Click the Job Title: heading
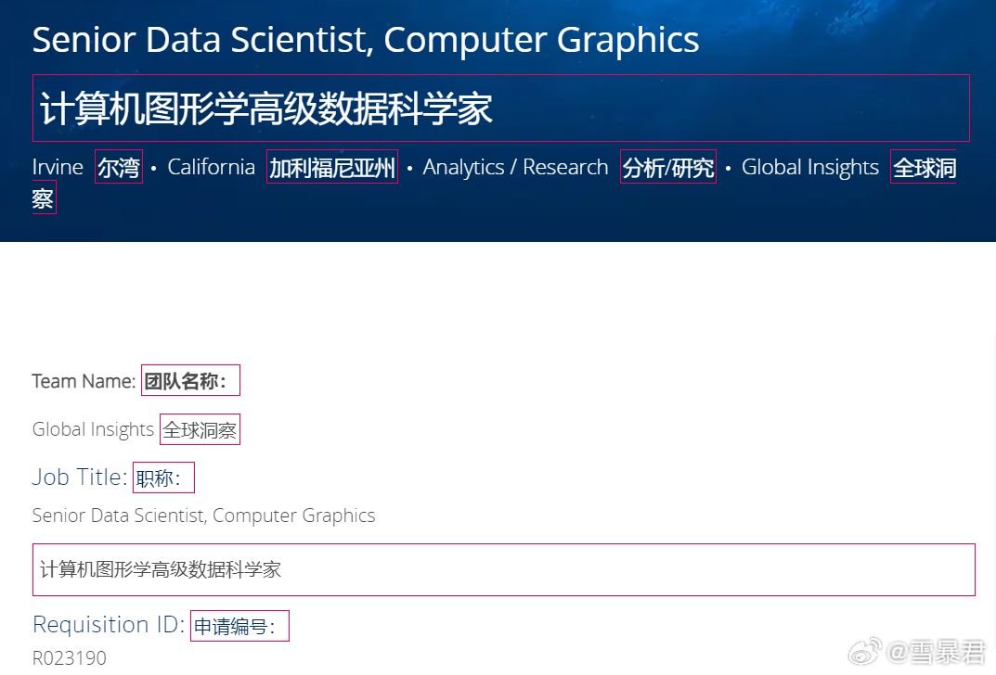Viewport: 996px width, 675px height. click(80, 478)
